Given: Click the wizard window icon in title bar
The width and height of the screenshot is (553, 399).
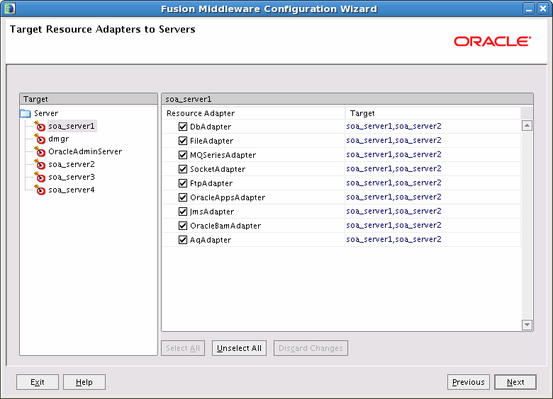Looking at the screenshot, I should (9, 8).
